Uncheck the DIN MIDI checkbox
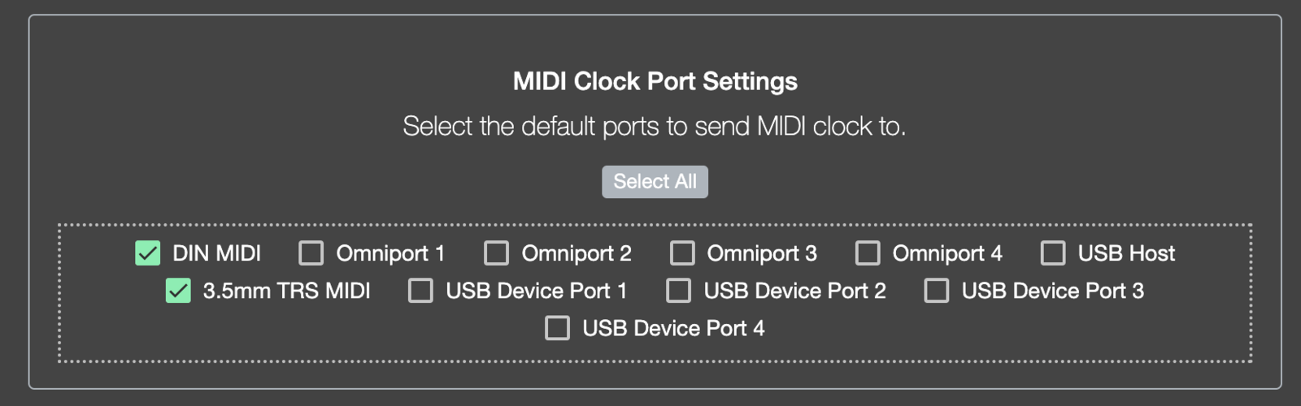The width and height of the screenshot is (1301, 406). (x=148, y=253)
